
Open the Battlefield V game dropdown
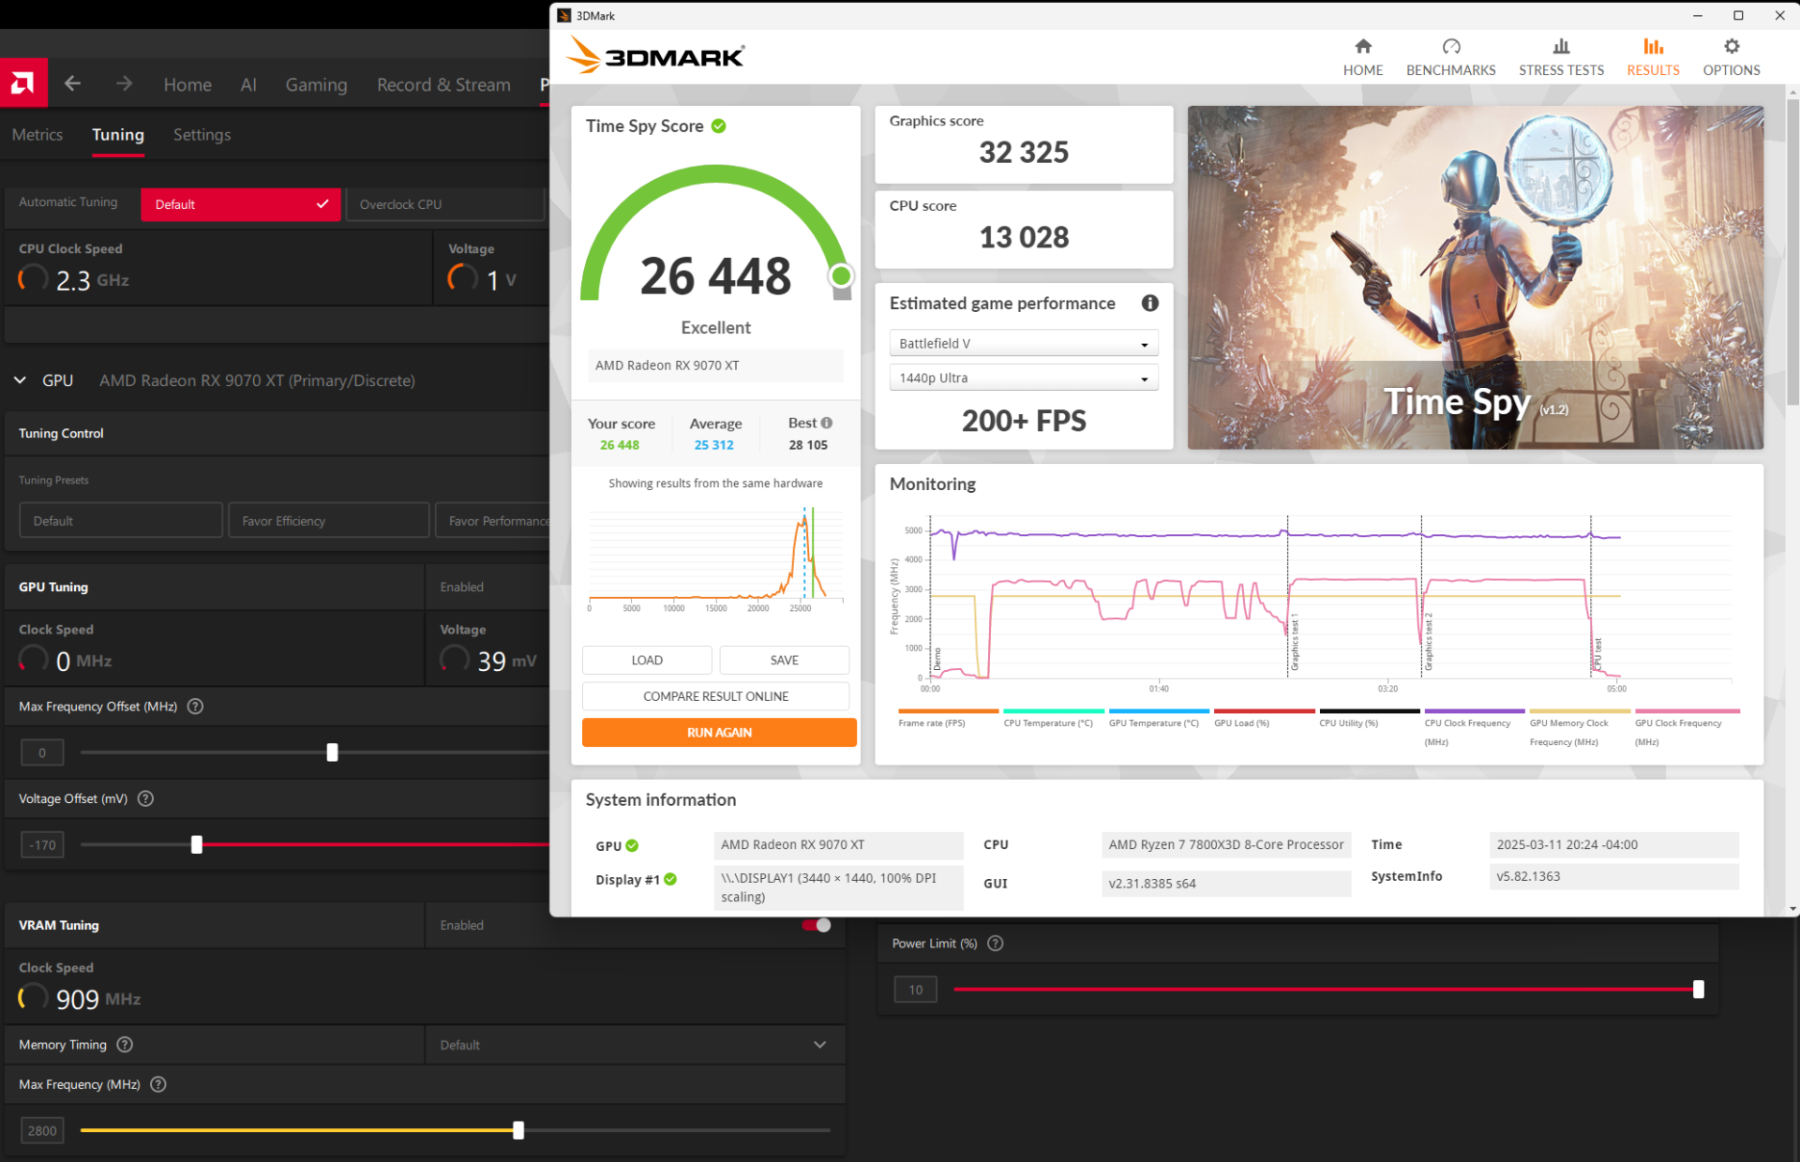[1023, 344]
